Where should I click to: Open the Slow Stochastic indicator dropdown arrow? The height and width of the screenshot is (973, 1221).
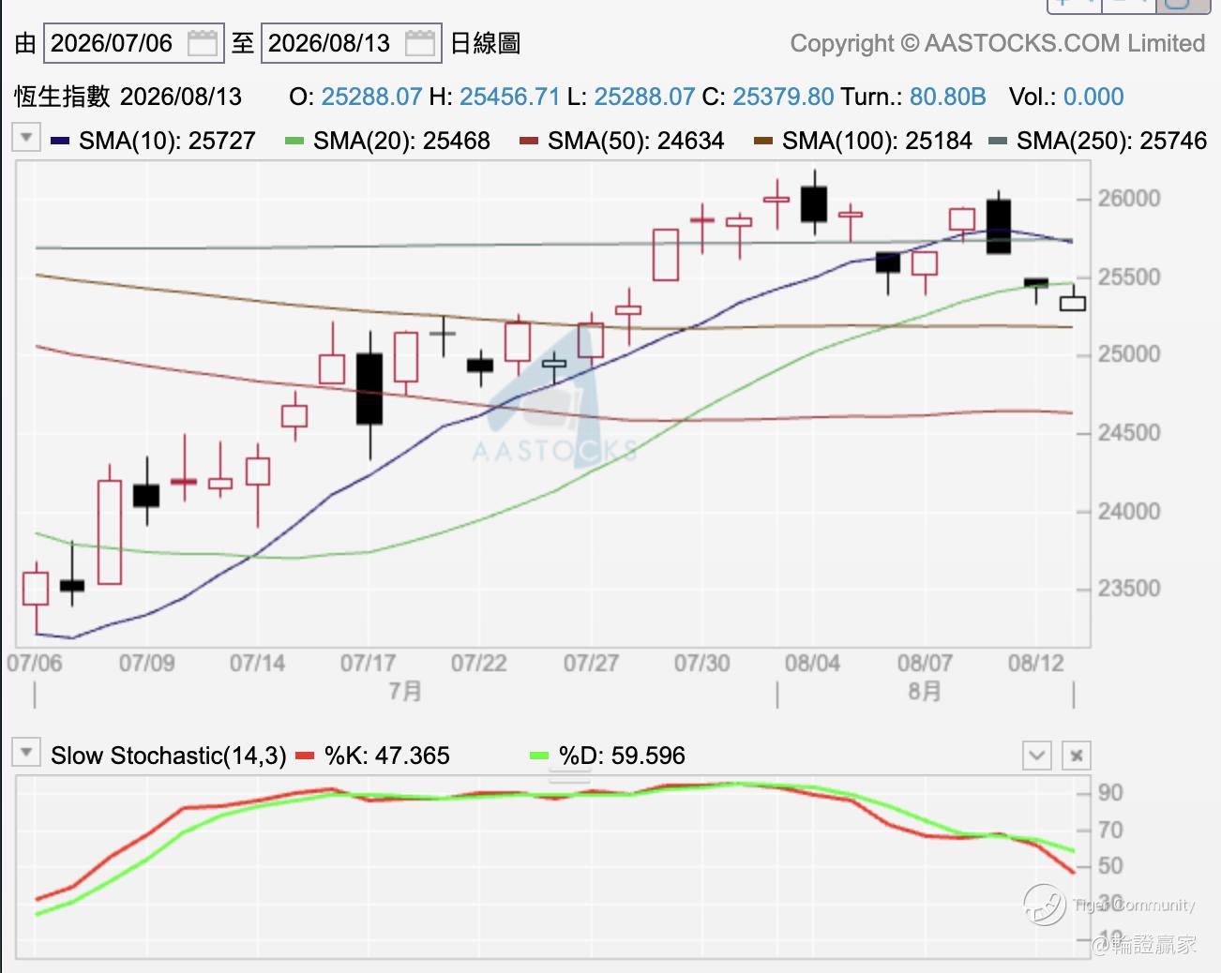[x=26, y=753]
